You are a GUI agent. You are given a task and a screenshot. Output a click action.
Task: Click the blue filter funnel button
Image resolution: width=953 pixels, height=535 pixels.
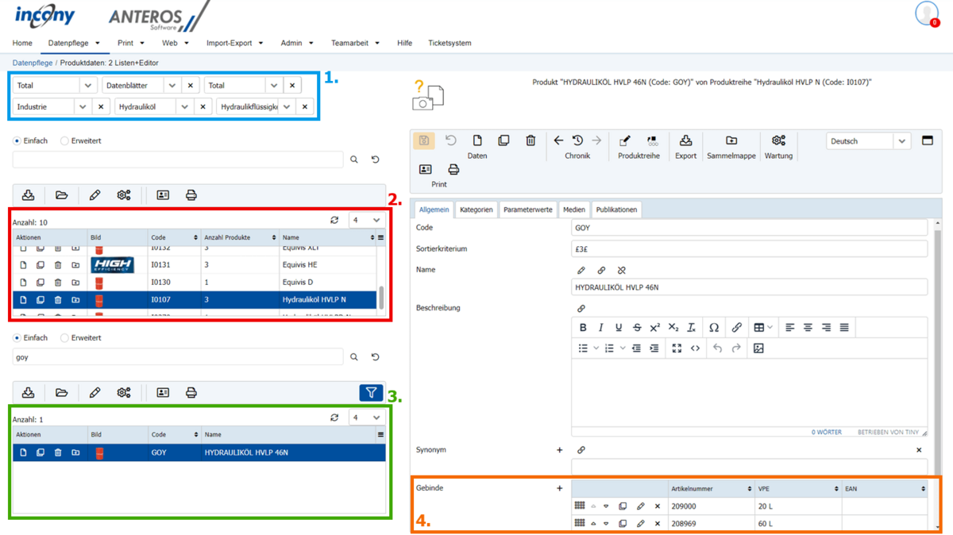point(371,392)
